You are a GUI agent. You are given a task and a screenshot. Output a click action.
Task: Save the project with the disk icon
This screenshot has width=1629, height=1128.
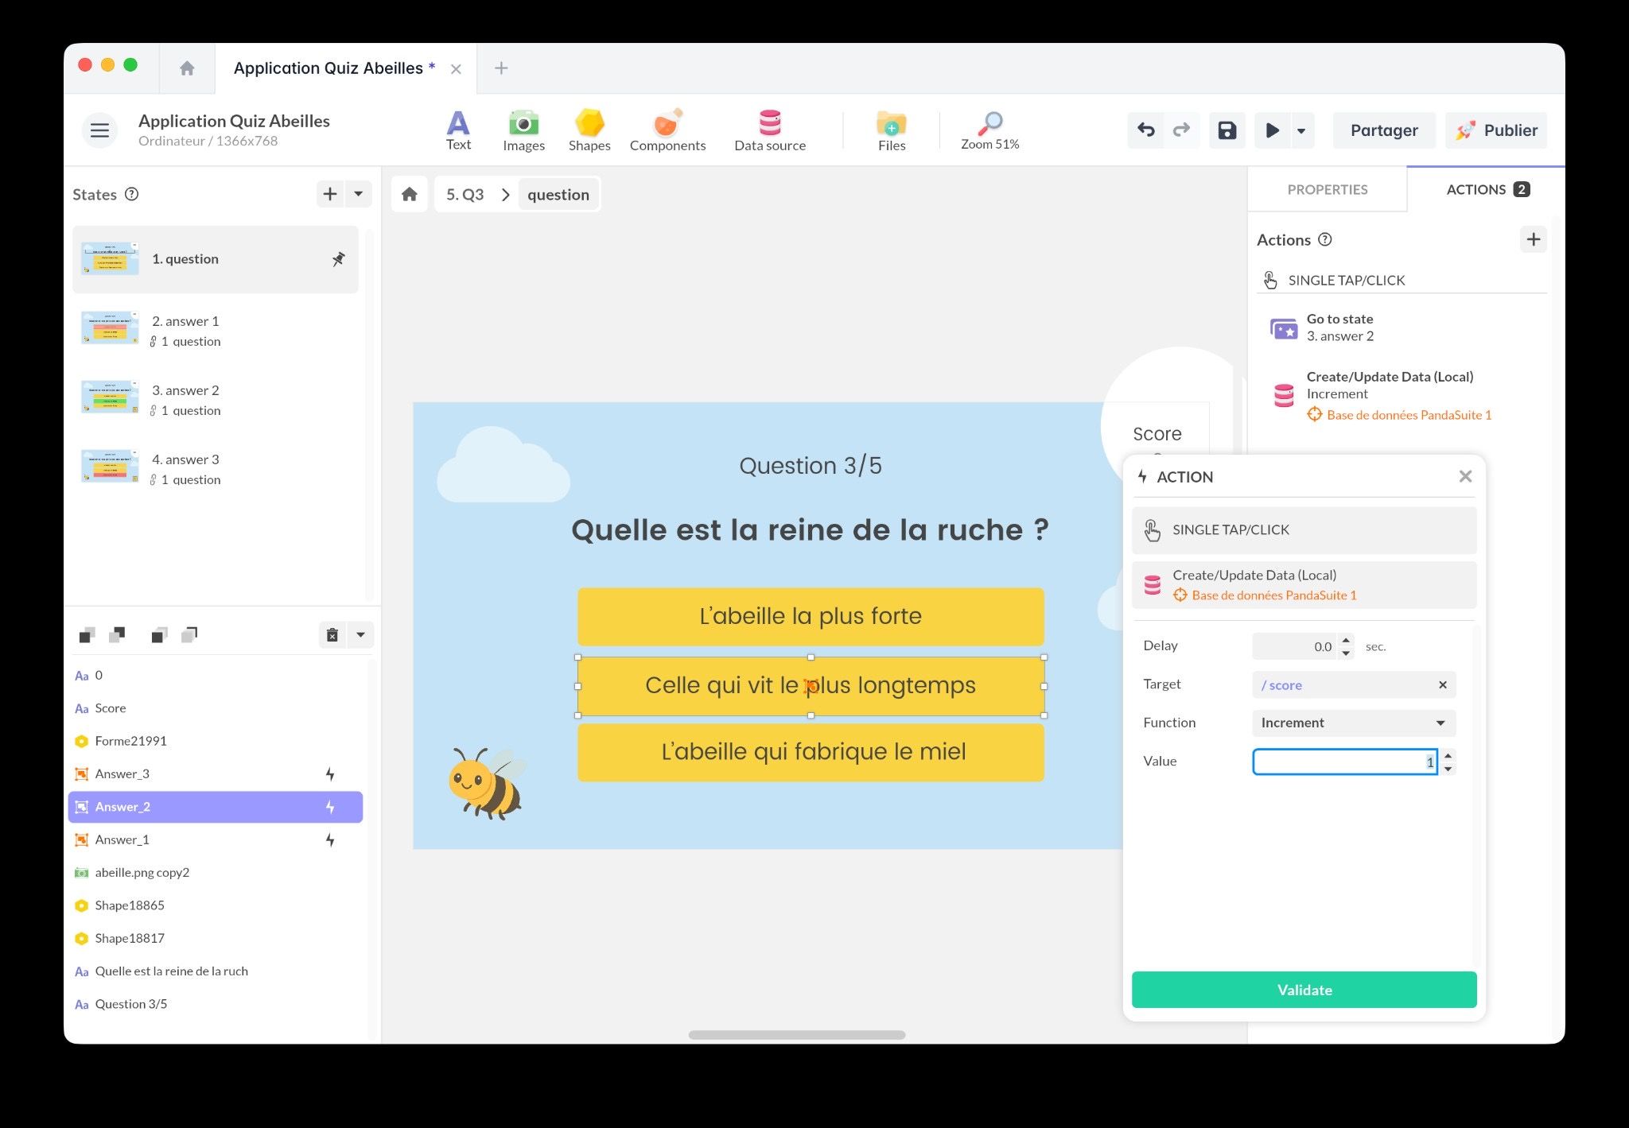1227,130
